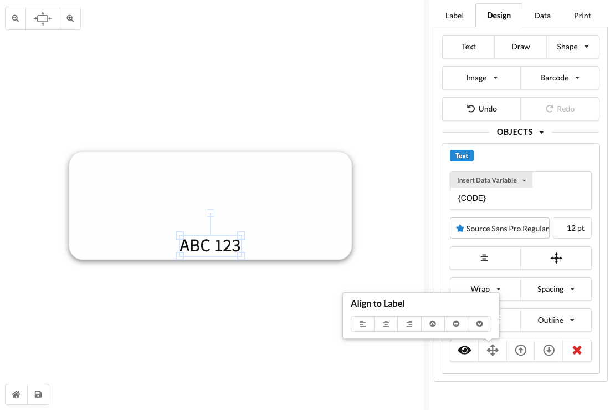Click the move object down layer icon
This screenshot has height=410, width=610.
[x=549, y=350]
